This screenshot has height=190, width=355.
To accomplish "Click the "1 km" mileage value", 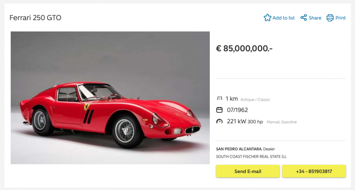I will pos(231,99).
